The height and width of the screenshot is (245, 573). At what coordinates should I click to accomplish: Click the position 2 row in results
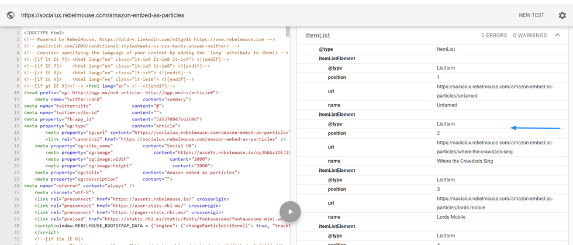pyautogui.click(x=439, y=133)
